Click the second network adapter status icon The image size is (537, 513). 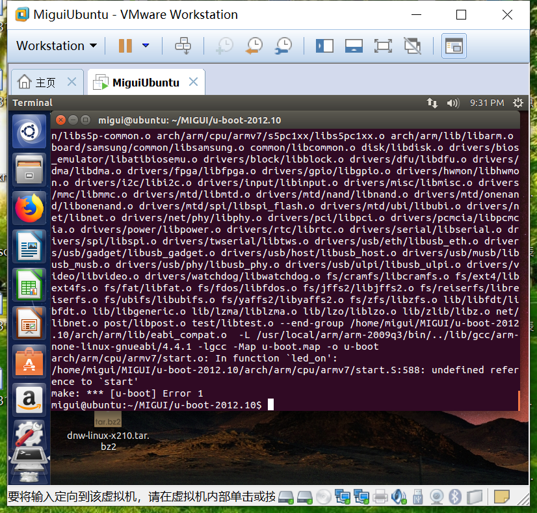[361, 497]
